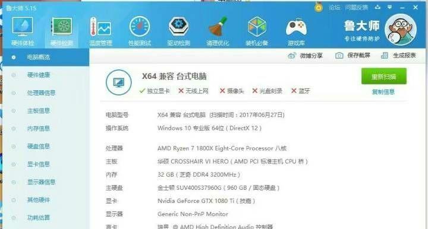Click the 微博分享 Weibo share icon
Screen dimensions: 428x229
pyautogui.click(x=292, y=56)
